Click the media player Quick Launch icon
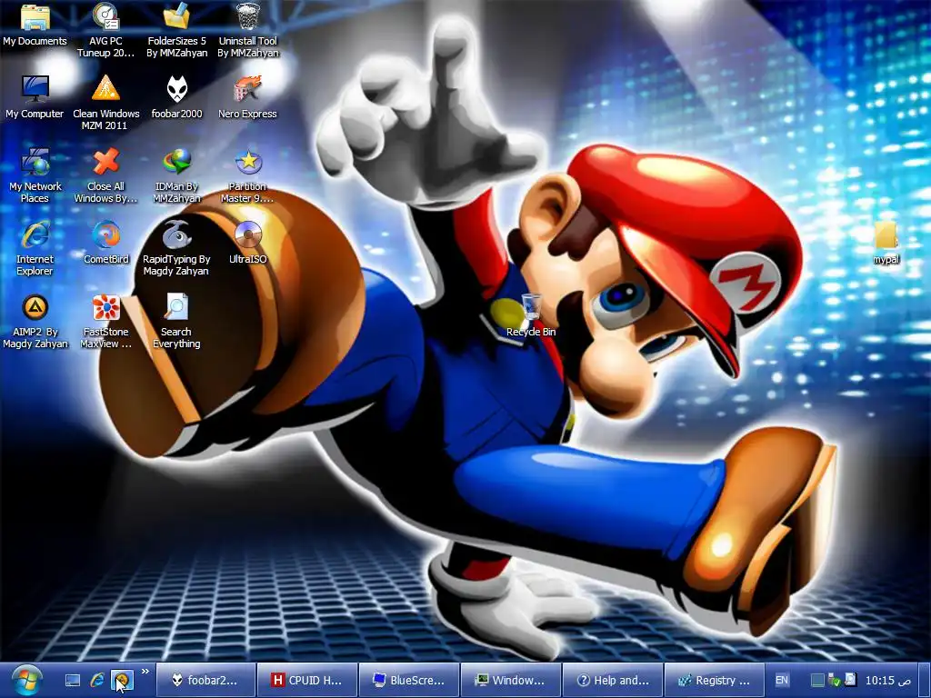The height and width of the screenshot is (698, 931). click(123, 680)
